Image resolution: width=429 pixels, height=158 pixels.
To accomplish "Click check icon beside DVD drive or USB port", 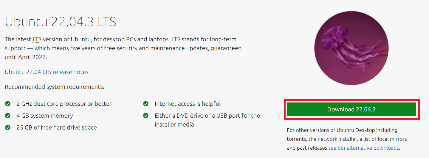I will tap(146, 116).
